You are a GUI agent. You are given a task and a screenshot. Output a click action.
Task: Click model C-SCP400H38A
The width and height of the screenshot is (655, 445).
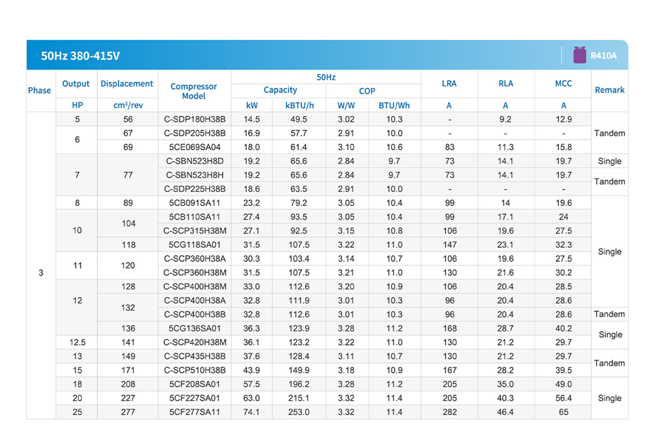[x=195, y=300]
